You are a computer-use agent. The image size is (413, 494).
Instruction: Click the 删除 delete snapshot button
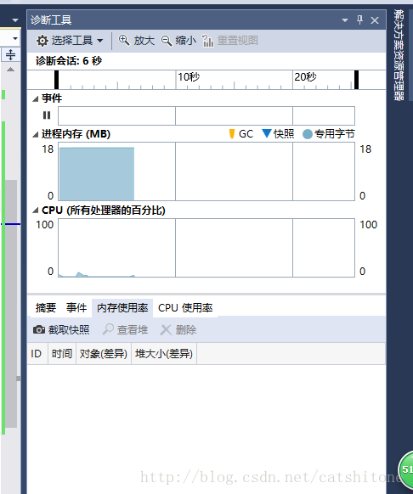pyautogui.click(x=178, y=330)
